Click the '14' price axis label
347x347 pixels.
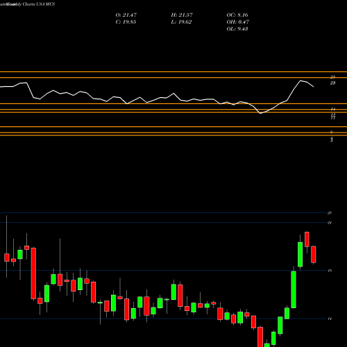coord(330,319)
